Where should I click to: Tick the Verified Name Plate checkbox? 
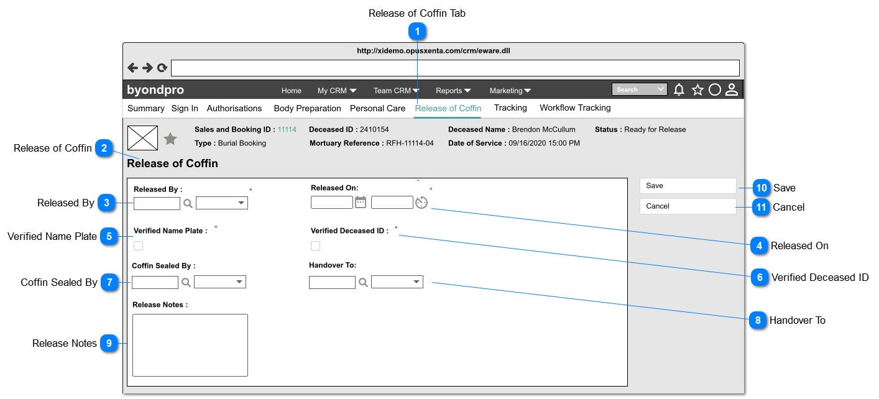(x=138, y=245)
